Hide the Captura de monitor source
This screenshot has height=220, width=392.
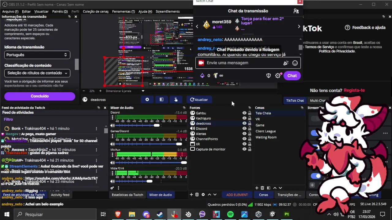coord(244,149)
